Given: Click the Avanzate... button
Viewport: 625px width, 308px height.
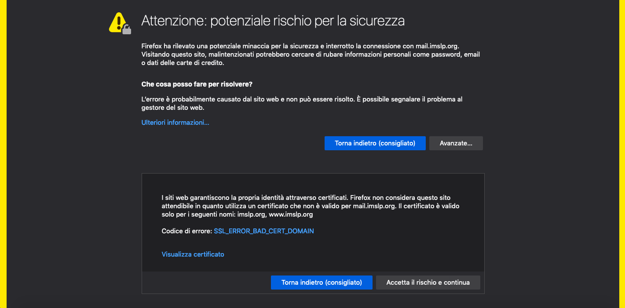Looking at the screenshot, I should click(x=456, y=143).
